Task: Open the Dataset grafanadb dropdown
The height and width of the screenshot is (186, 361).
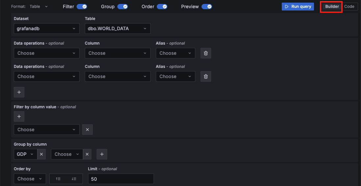Action: pos(46,29)
